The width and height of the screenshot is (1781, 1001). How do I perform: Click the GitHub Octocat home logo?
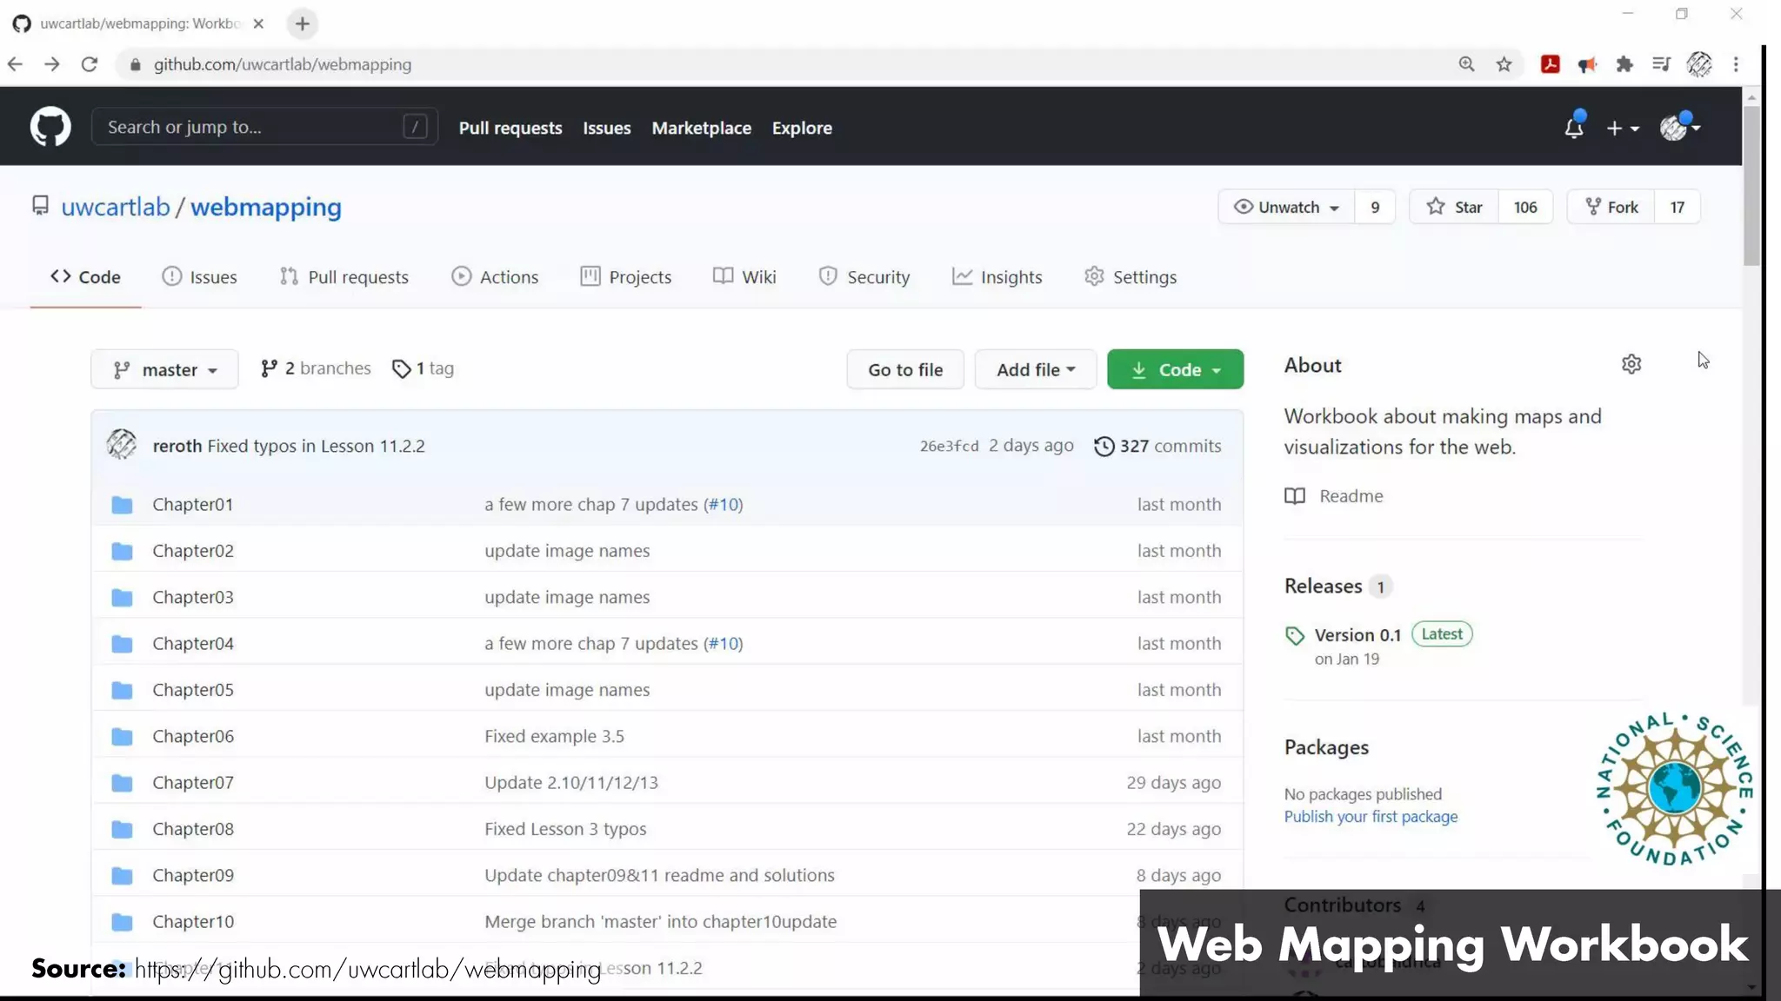pyautogui.click(x=50, y=127)
